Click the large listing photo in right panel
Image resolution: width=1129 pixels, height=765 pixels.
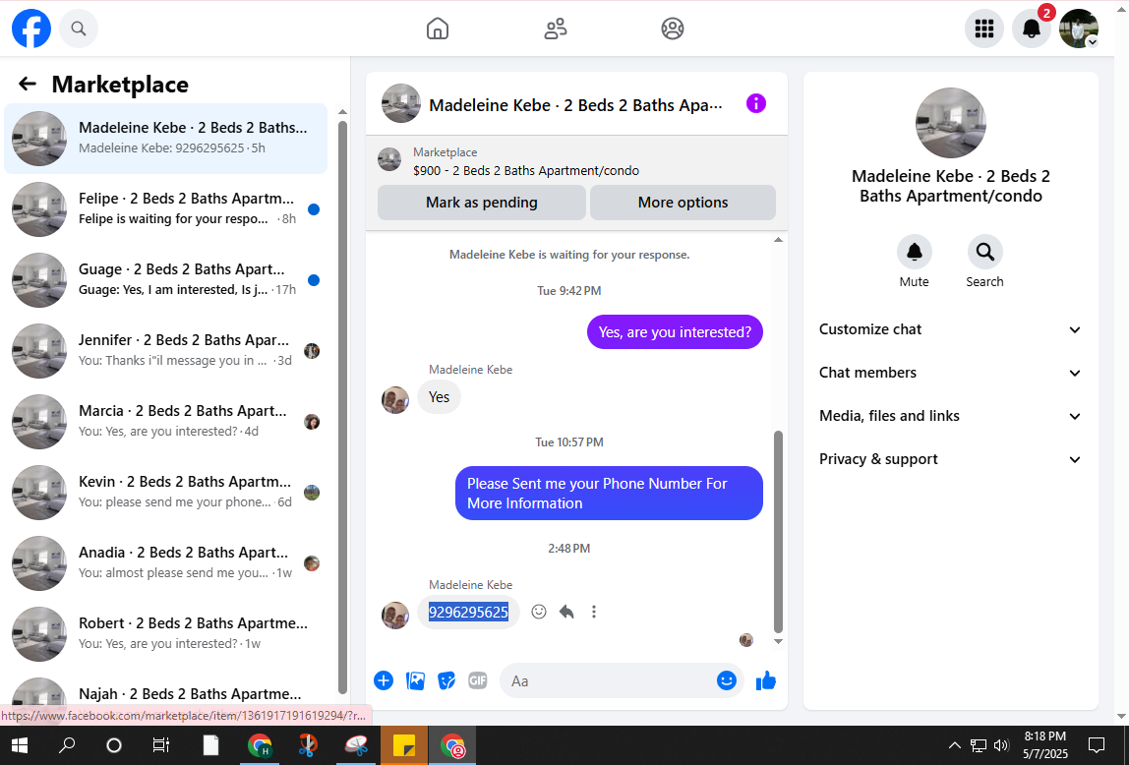950,123
